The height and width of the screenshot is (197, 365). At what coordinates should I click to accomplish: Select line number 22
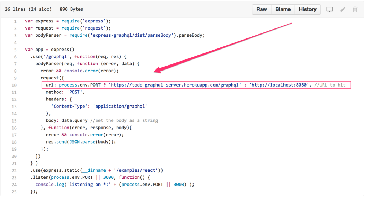[x=14, y=170]
